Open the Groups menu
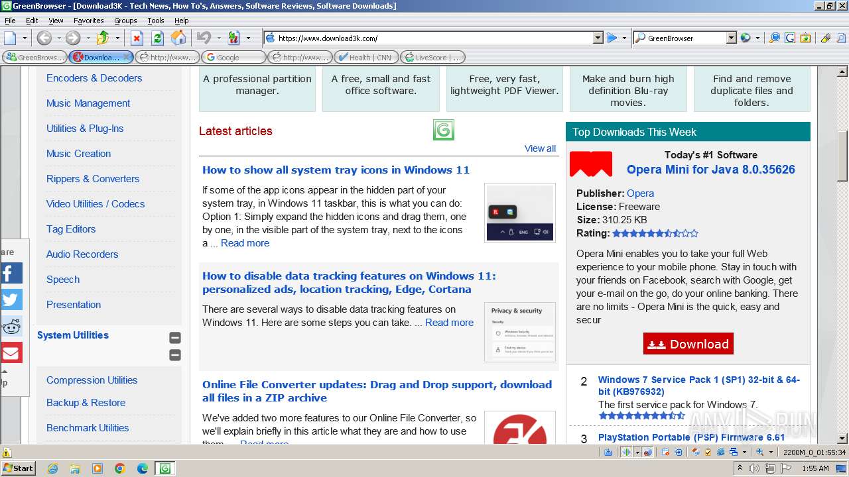849x477 pixels. click(x=125, y=21)
